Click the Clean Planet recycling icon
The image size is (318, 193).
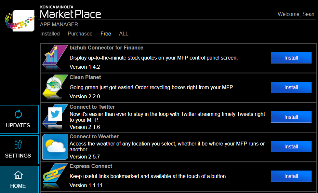click(55, 87)
